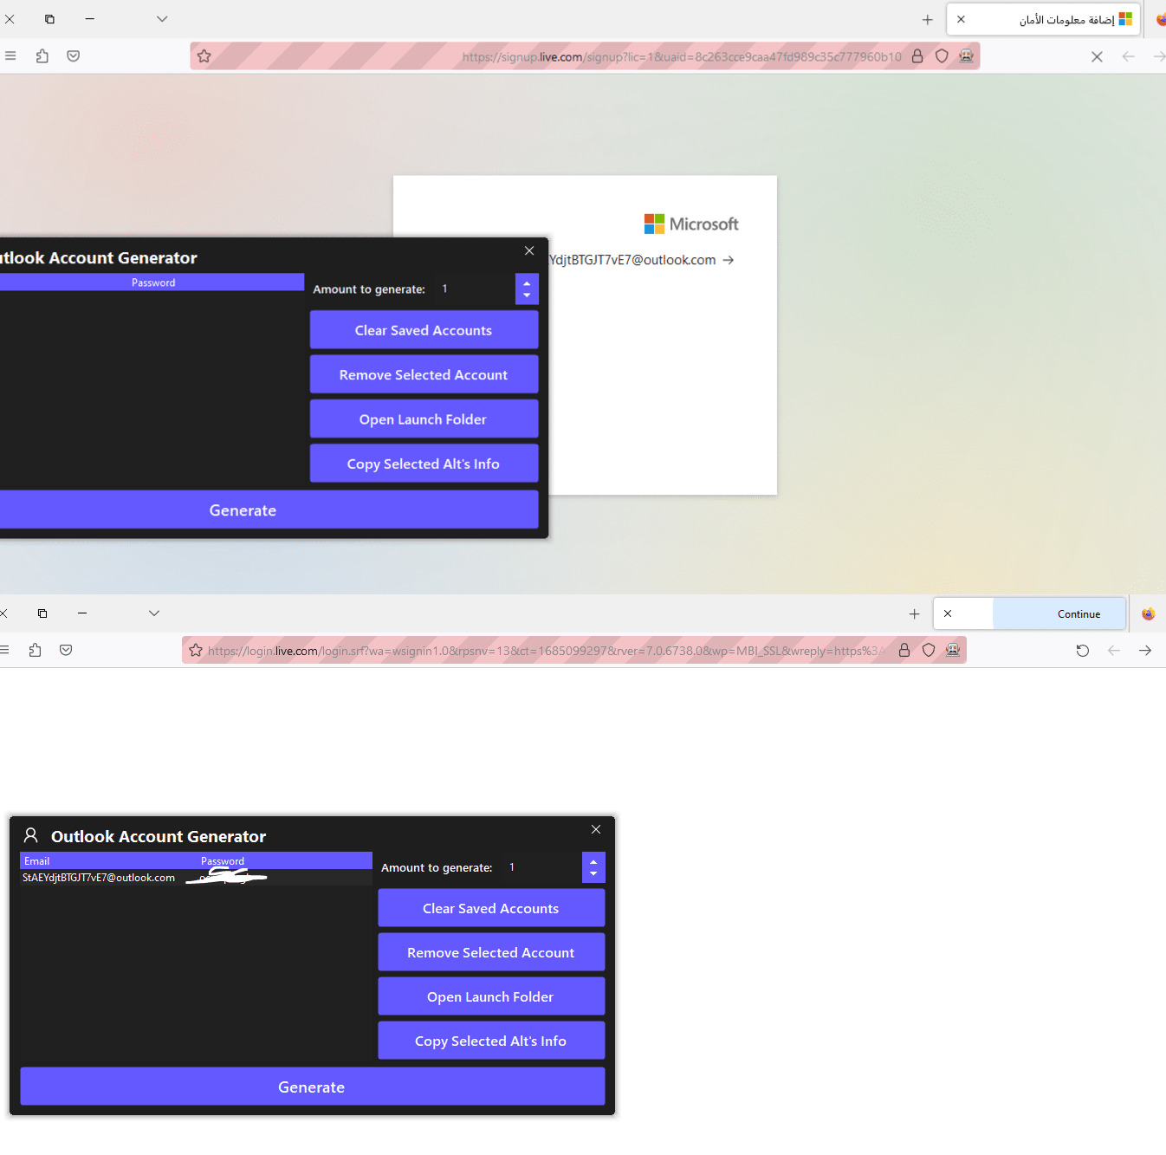
Task: Click Generate button in lower generator
Action: point(312,1087)
